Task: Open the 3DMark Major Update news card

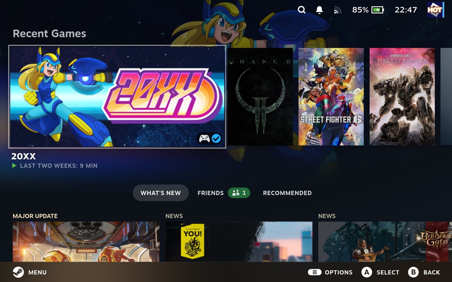Action: point(86,241)
